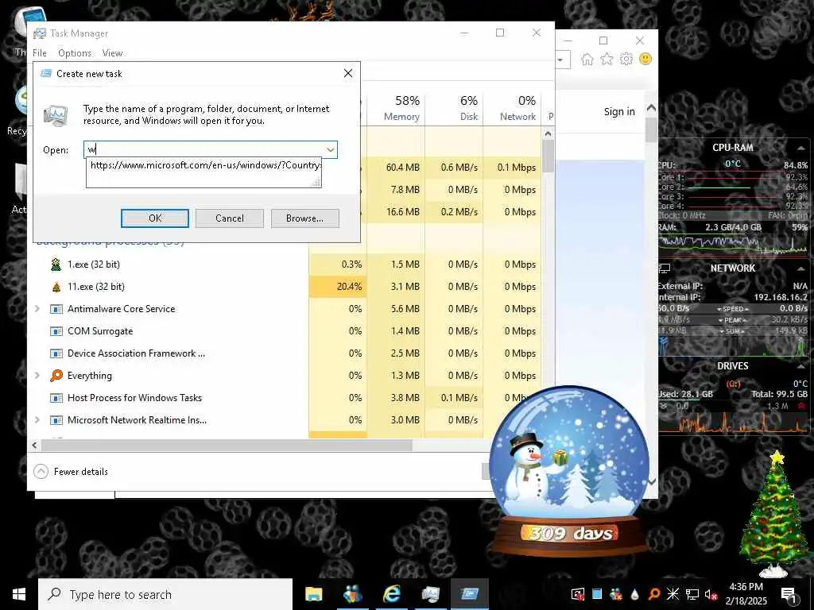Launch Internet Explorer from the taskbar
This screenshot has height=610, width=814.
click(391, 594)
